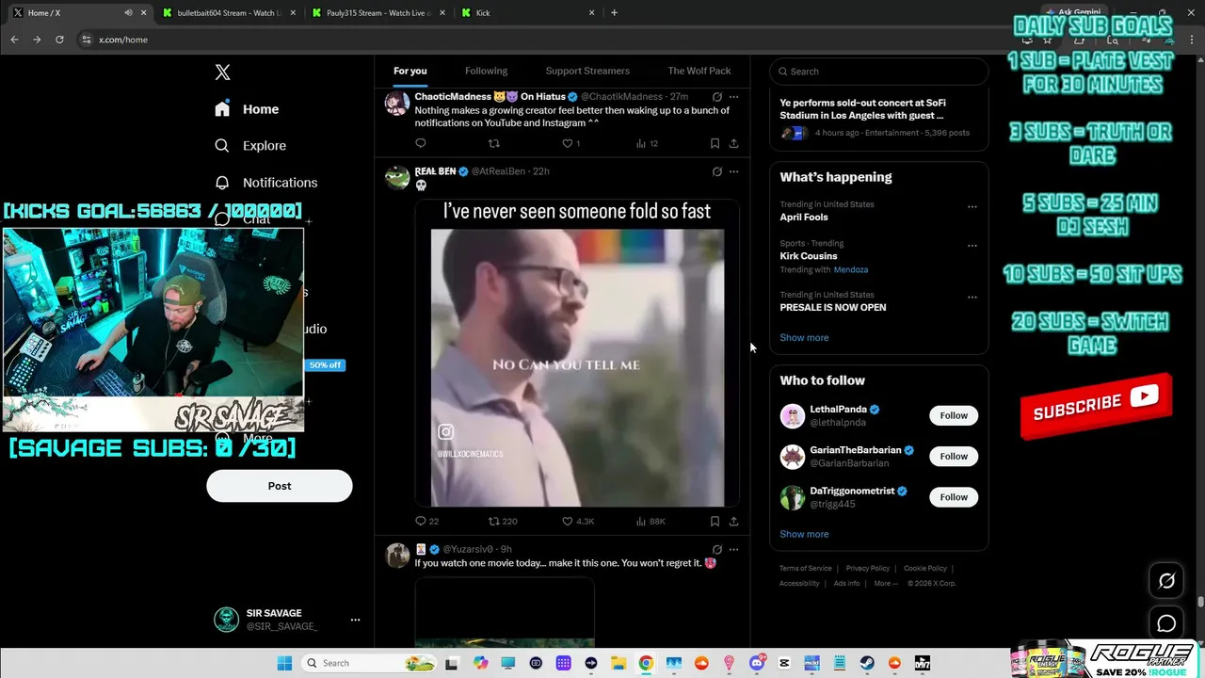Share the ChaoticMadness post

(733, 143)
